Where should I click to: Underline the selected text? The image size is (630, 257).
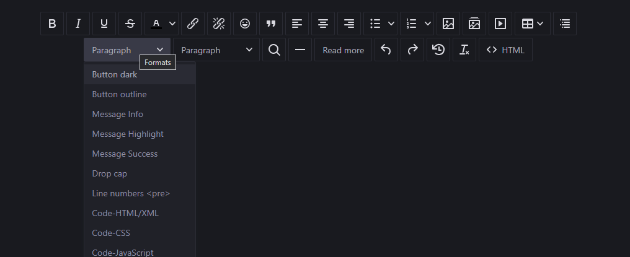(x=104, y=24)
